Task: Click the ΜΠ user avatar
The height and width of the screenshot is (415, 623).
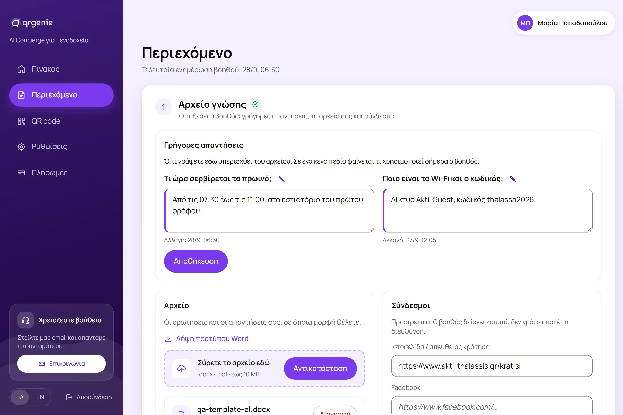Action: pyautogui.click(x=525, y=23)
